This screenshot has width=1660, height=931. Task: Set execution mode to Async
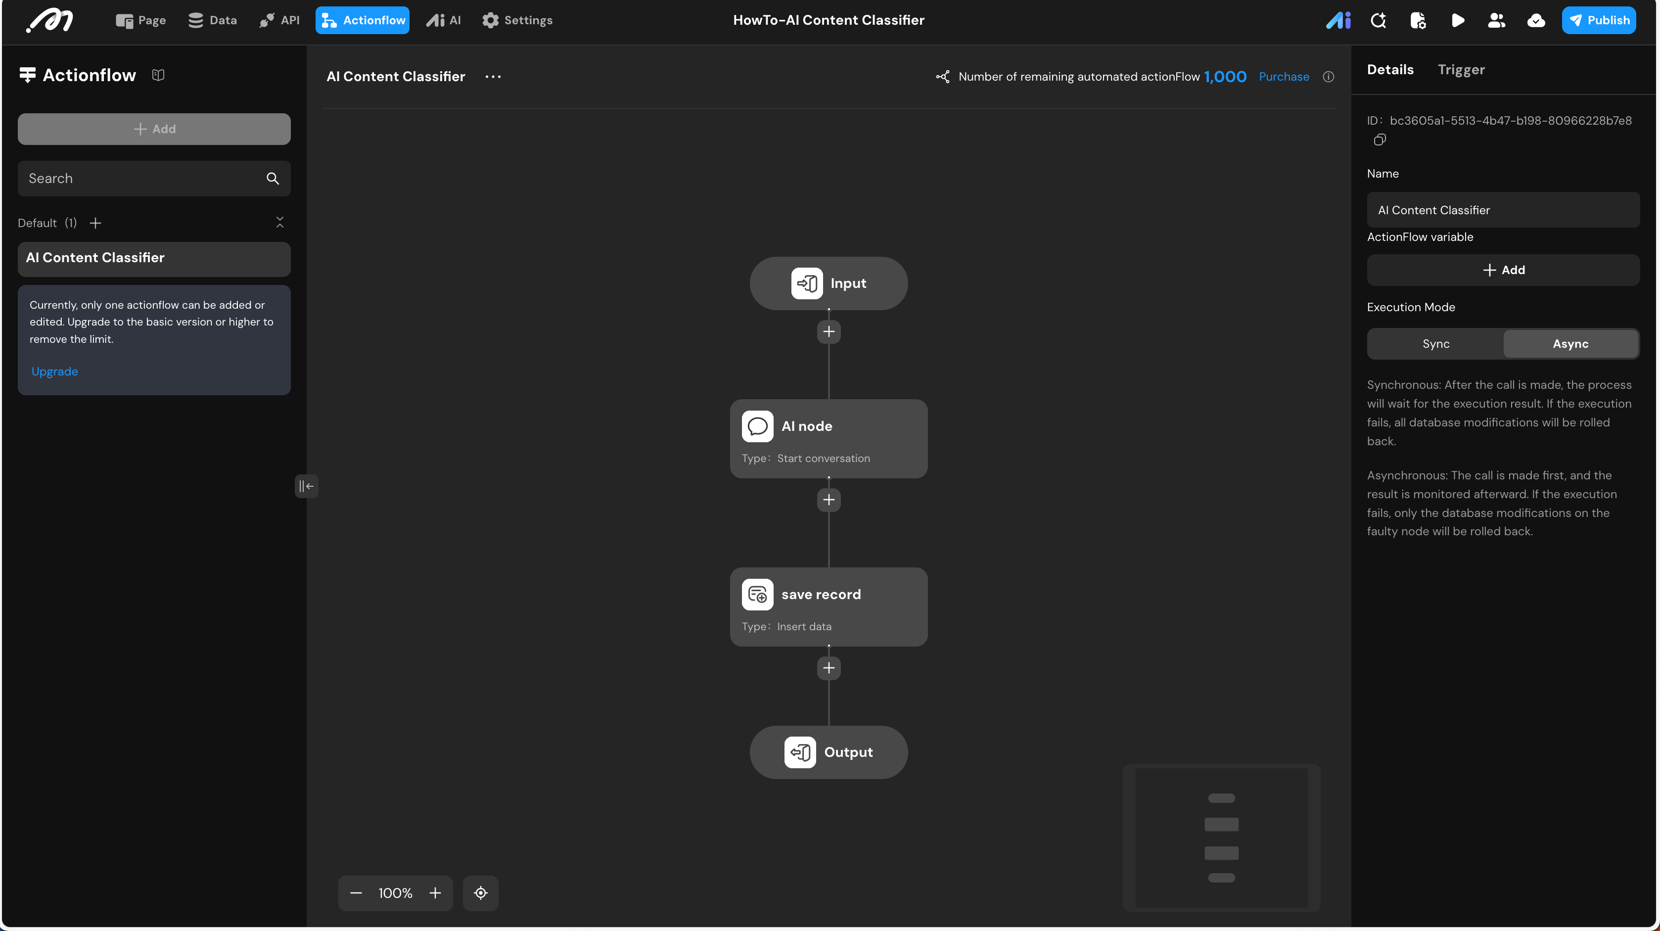coord(1570,344)
